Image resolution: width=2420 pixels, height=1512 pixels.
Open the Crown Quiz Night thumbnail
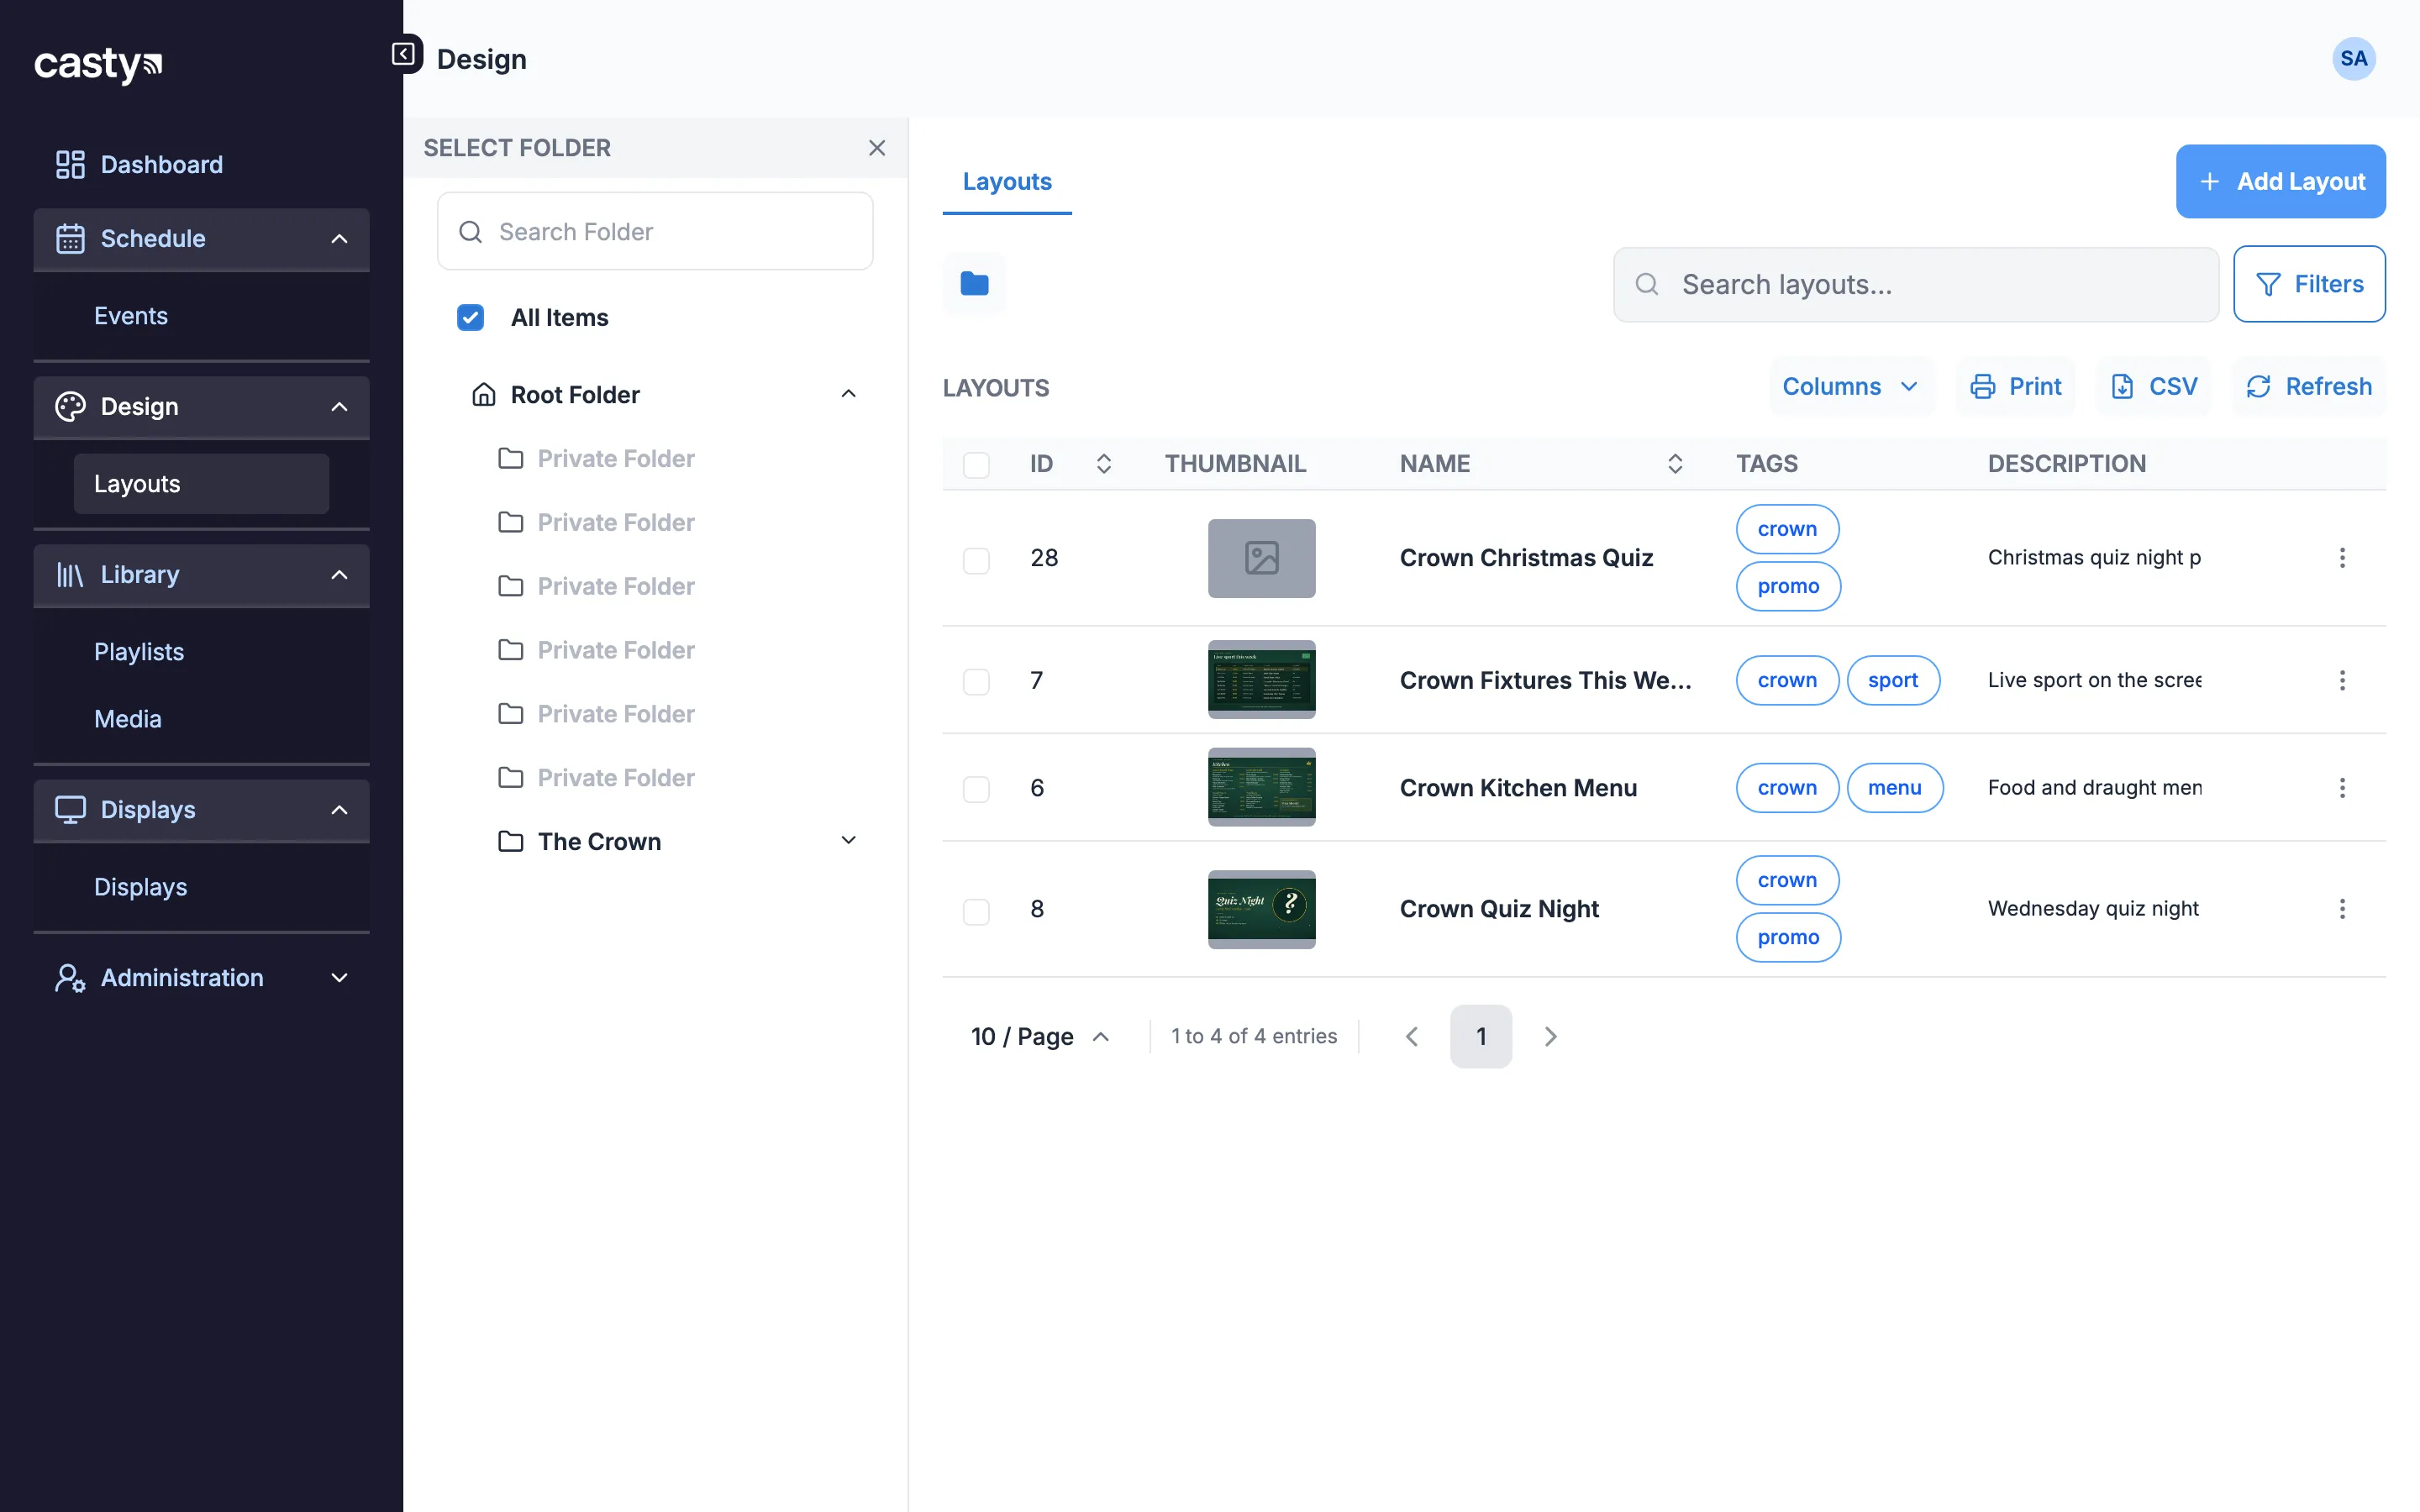click(1261, 909)
